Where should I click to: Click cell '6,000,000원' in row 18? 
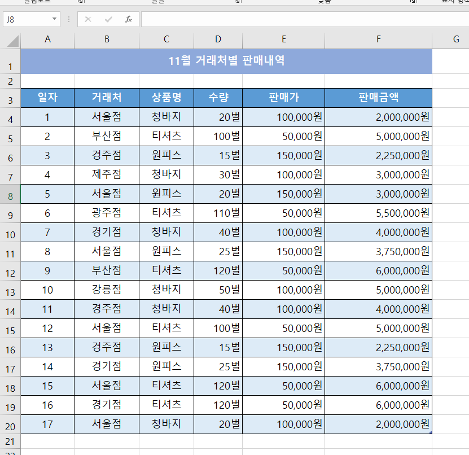(x=378, y=386)
